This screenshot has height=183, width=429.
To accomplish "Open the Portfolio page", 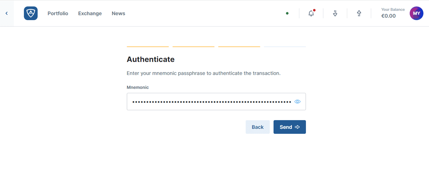I will pyautogui.click(x=58, y=13).
